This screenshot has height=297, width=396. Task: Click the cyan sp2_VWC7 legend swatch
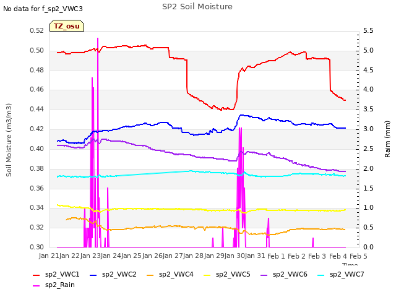[321, 275]
